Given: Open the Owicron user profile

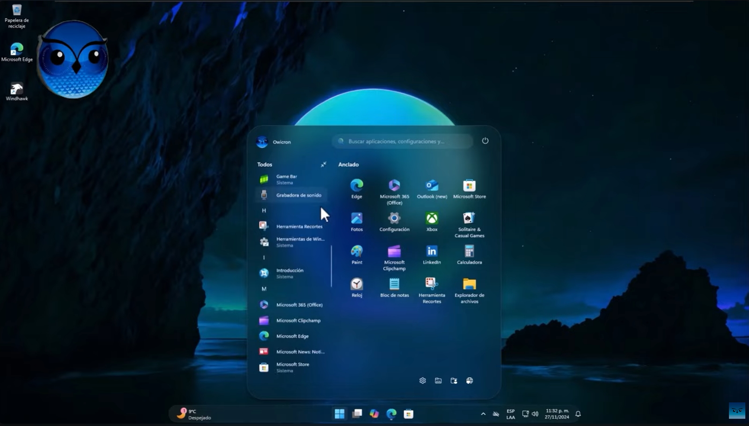Looking at the screenshot, I should (x=274, y=142).
